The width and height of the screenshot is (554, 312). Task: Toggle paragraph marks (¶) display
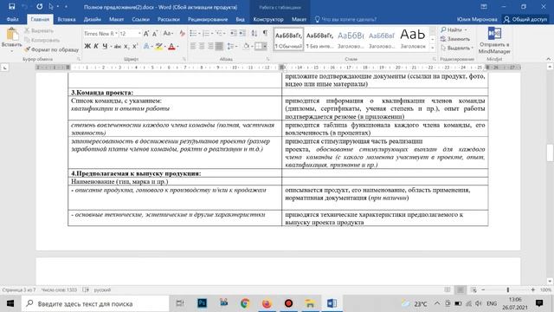click(x=265, y=33)
